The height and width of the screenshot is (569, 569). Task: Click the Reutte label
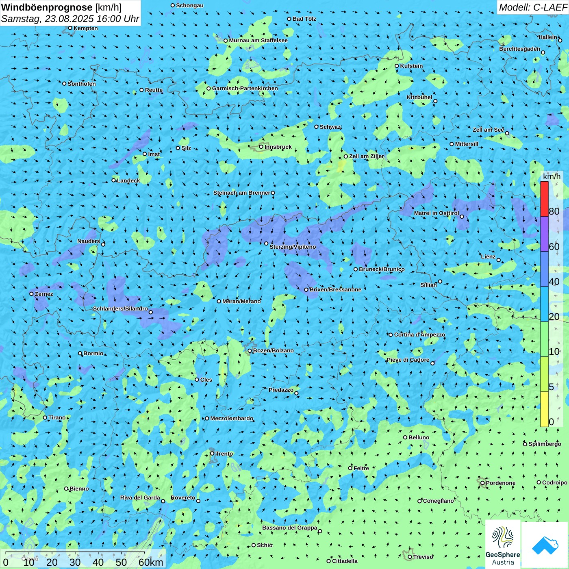pyautogui.click(x=154, y=90)
